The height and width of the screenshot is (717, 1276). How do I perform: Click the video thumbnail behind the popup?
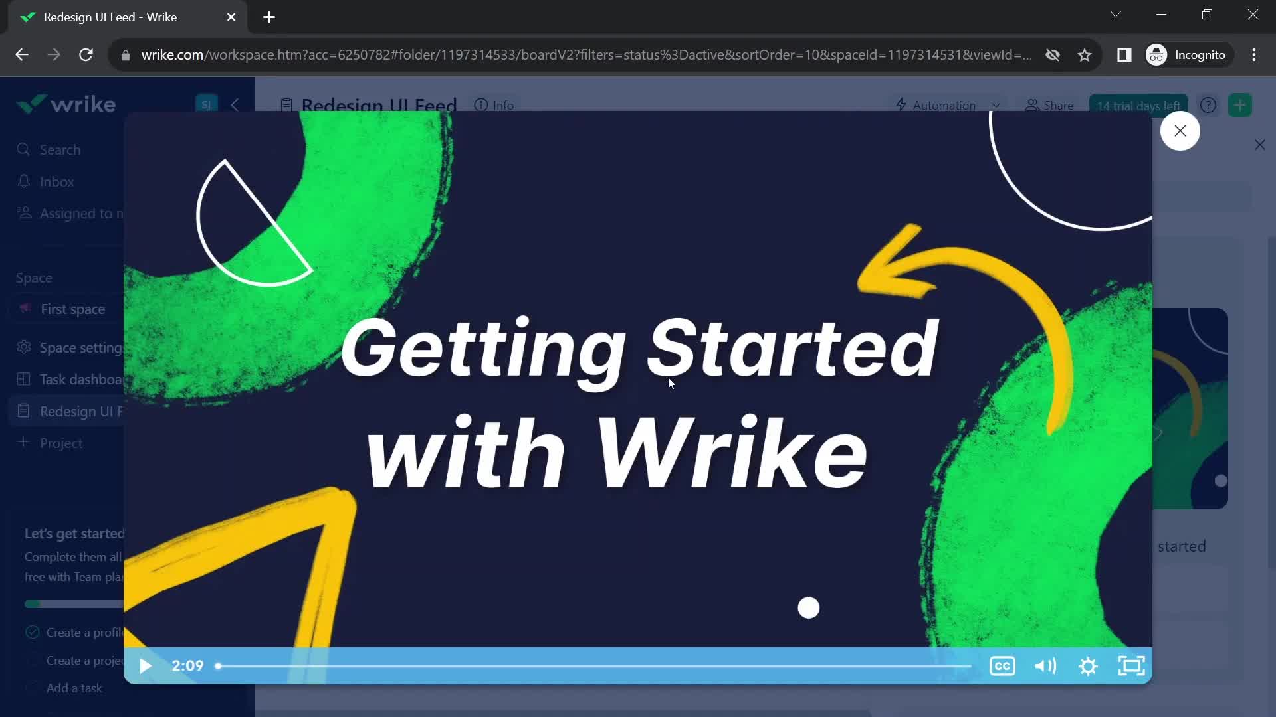[1190, 408]
